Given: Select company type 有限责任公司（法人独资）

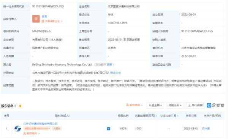Looking at the screenshot, I should (x=47, y=40).
